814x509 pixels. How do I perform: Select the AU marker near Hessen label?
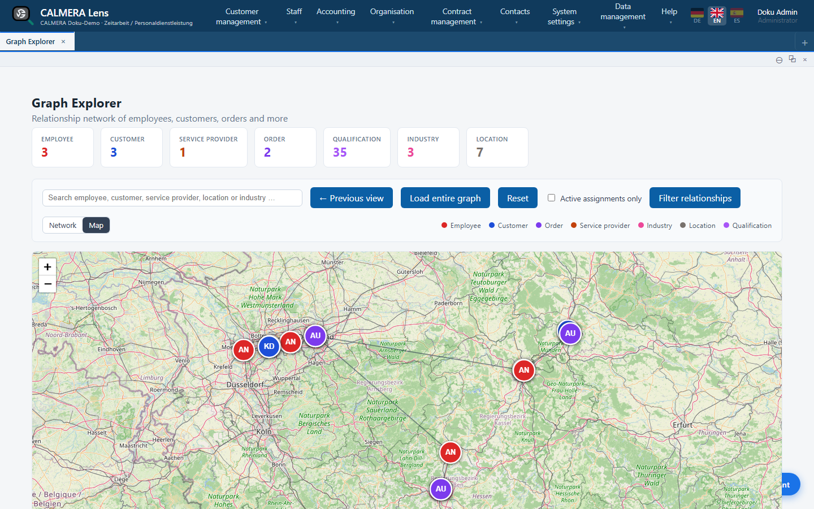click(x=441, y=489)
